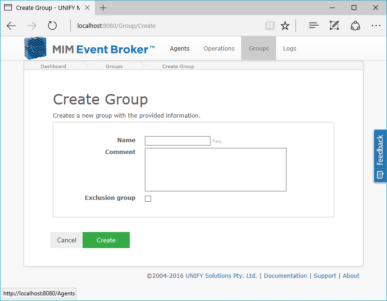The width and height of the screenshot is (387, 301).
Task: Go to Groups breadcrumb
Action: coord(114,66)
